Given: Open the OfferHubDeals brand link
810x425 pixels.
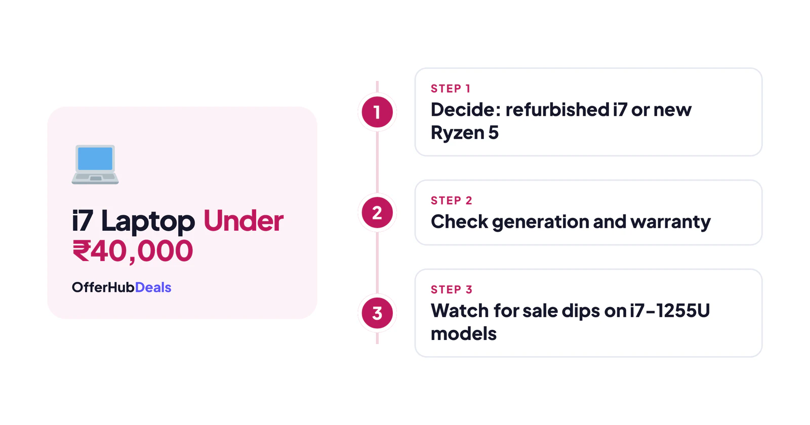Looking at the screenshot, I should (x=121, y=287).
